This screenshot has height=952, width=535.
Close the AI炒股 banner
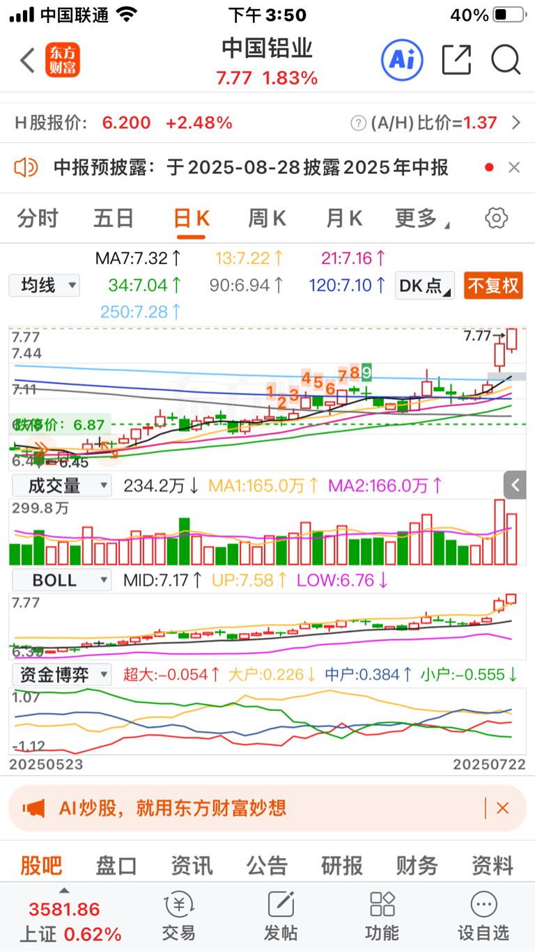click(x=503, y=808)
